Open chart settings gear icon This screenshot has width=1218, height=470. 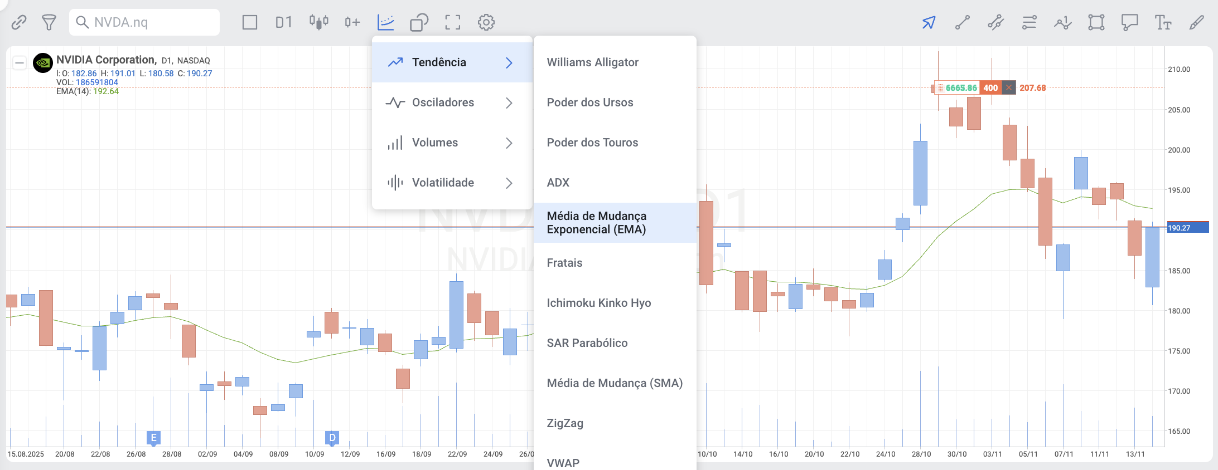[x=486, y=22]
